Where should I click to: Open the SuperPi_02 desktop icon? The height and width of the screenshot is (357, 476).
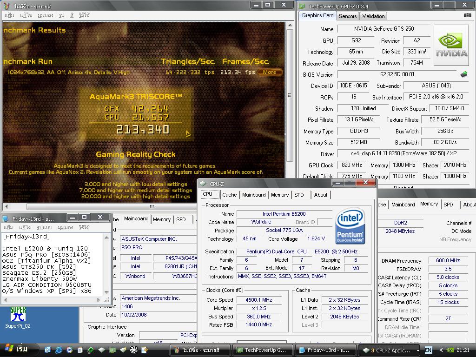pyautogui.click(x=18, y=317)
